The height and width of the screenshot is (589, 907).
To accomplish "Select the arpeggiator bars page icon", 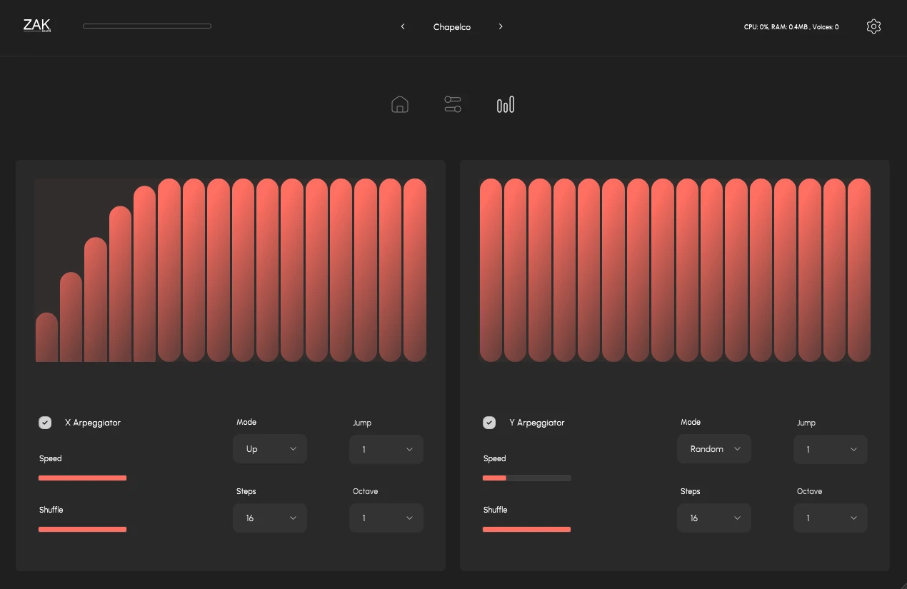I will point(505,105).
